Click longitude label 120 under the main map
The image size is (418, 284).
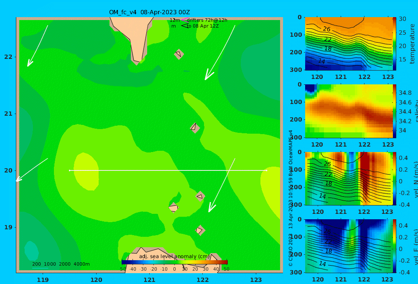pyautogui.click(x=96, y=280)
